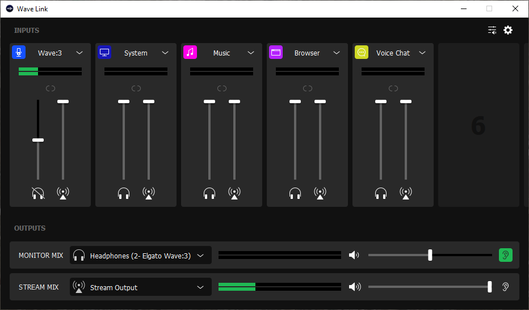Click the Voice Chat bubble channel icon
This screenshot has width=529, height=310.
pos(362,53)
